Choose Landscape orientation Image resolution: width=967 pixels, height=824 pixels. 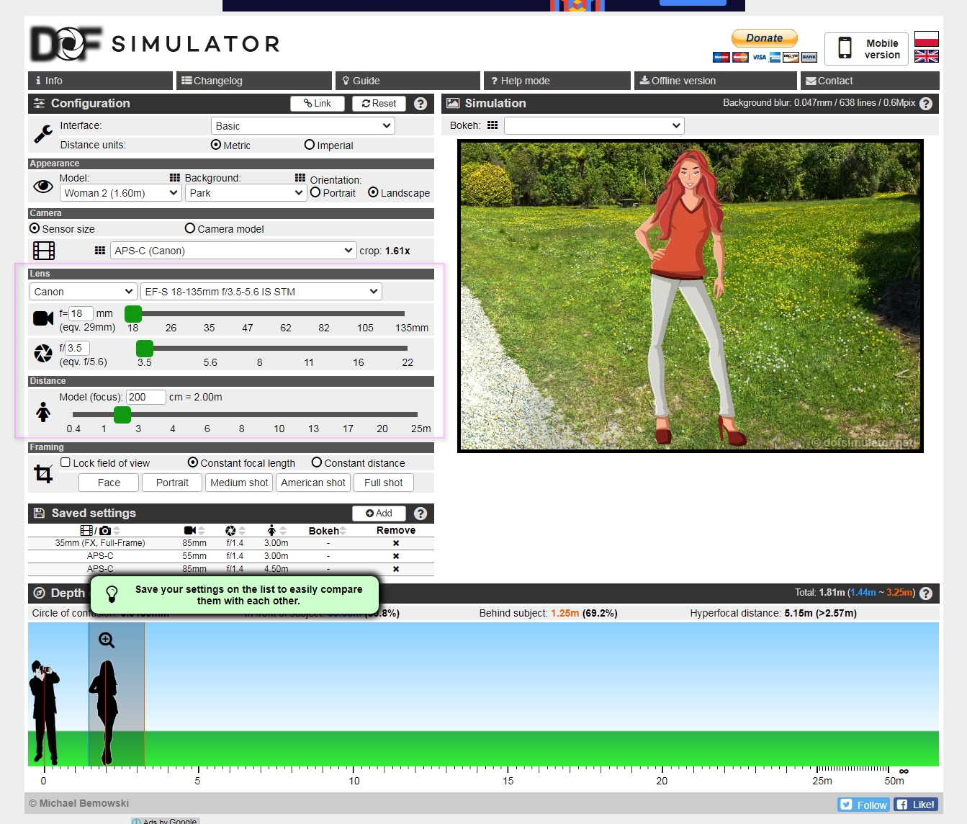[x=373, y=192]
